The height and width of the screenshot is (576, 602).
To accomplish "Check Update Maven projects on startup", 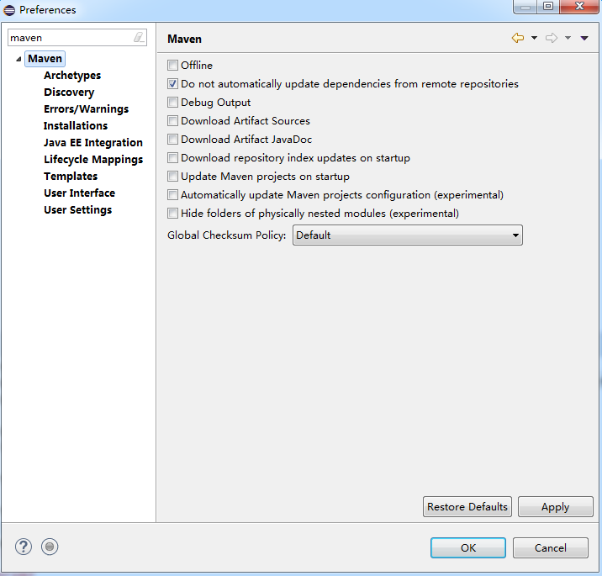I will [x=172, y=177].
